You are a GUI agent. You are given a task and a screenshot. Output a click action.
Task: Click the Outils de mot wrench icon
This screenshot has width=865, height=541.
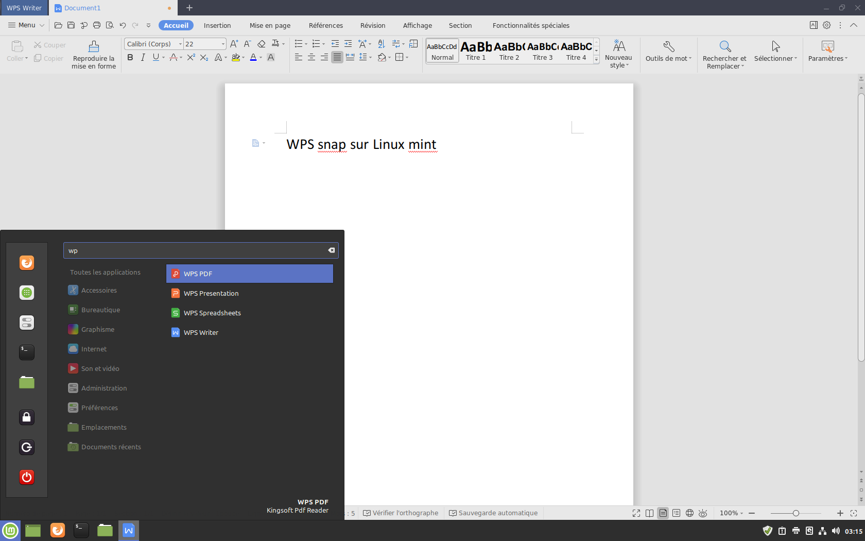669,47
